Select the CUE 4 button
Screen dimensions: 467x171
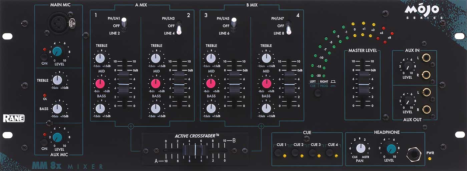coord(330,153)
